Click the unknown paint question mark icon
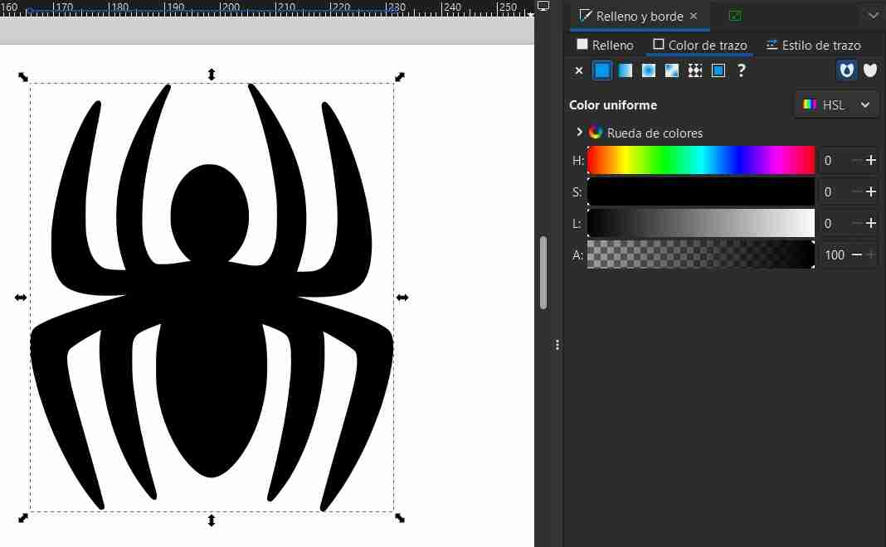Viewport: 886px width, 547px height. point(741,70)
